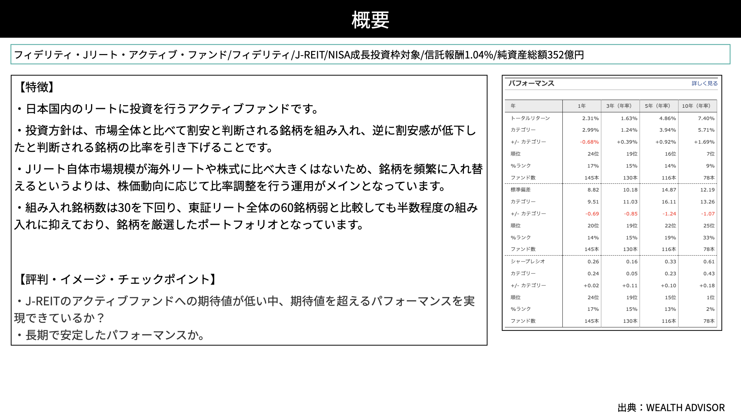Click the 33% standard deviation rank percent
The image size is (741, 417).
pos(709,238)
